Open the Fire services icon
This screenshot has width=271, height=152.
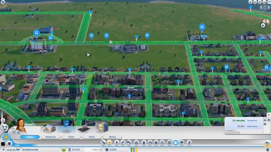150,142
